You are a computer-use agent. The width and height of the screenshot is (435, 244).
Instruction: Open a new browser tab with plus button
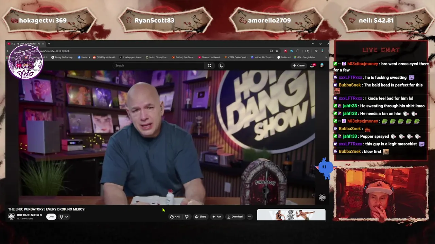49,44
